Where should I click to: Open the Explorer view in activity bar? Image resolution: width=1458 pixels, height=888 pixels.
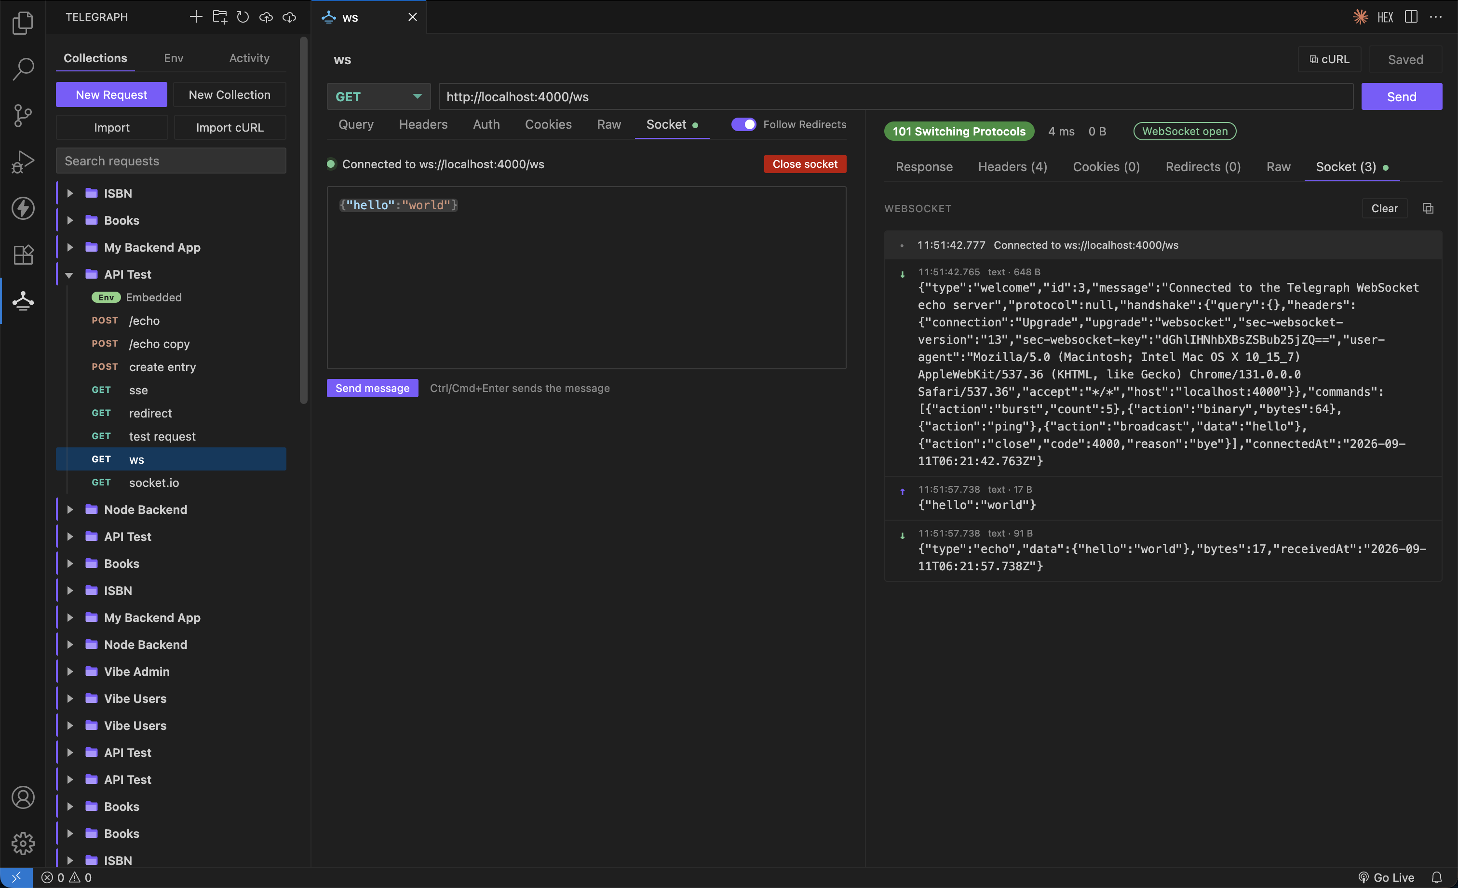(x=23, y=23)
